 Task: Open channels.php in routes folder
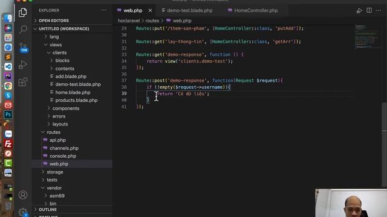point(64,148)
